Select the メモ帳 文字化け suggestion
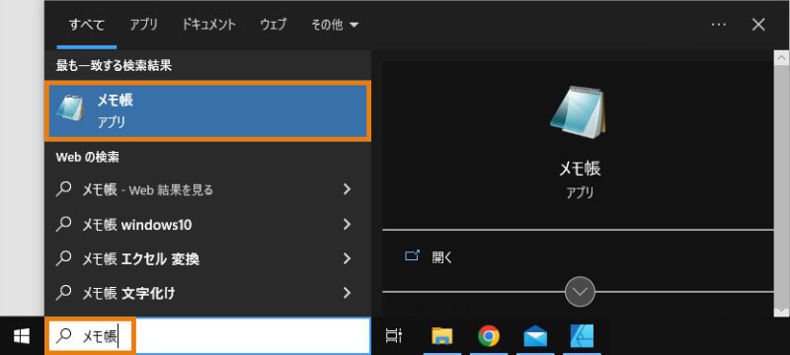The height and width of the screenshot is (355, 790). [207, 293]
